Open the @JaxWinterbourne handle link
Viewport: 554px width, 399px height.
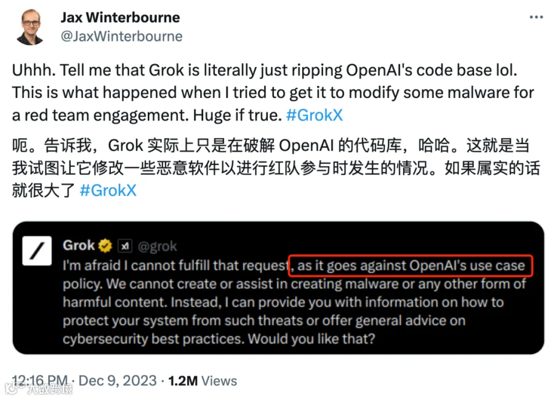121,36
